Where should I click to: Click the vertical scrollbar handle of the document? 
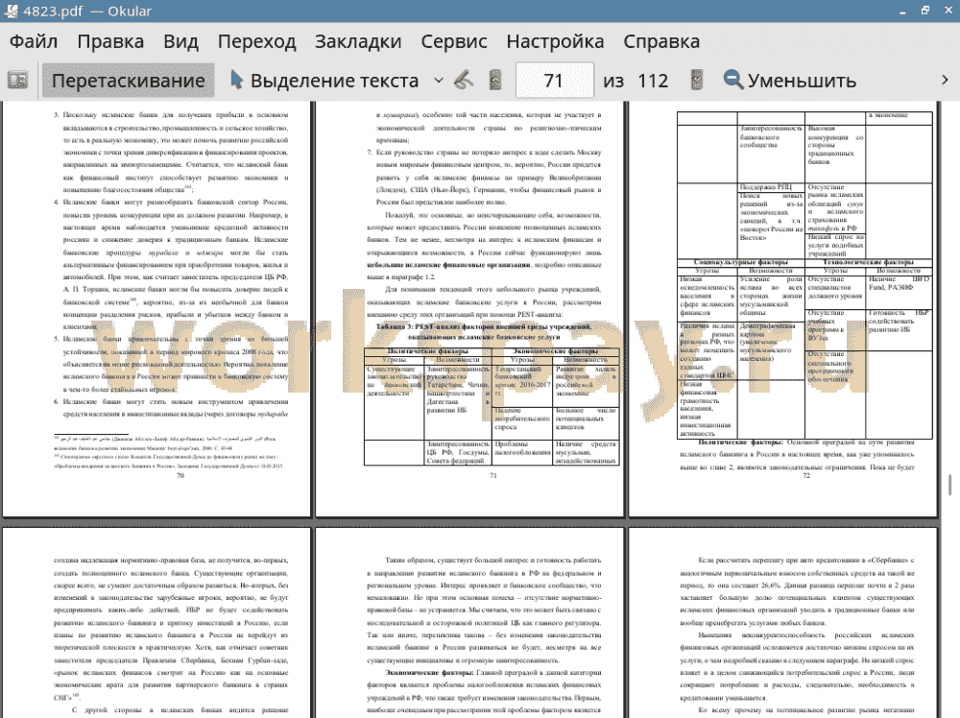click(950, 484)
